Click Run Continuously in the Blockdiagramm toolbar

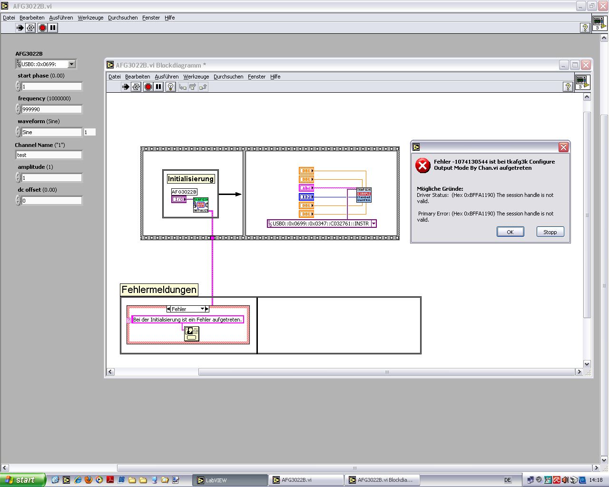(136, 87)
